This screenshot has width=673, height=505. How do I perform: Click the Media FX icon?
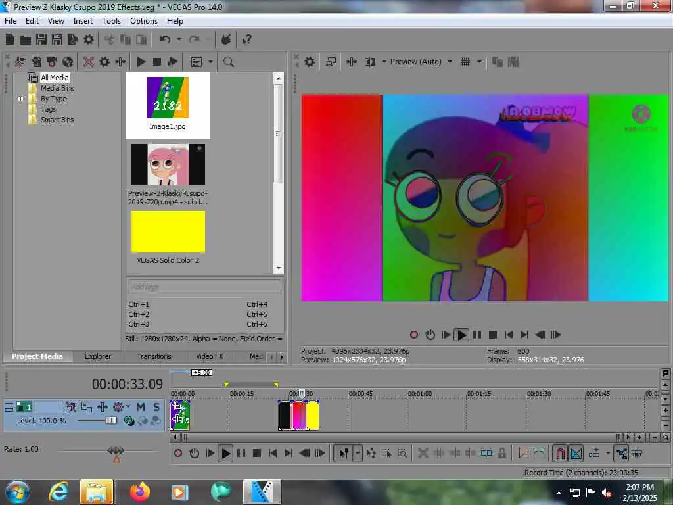[120, 62]
